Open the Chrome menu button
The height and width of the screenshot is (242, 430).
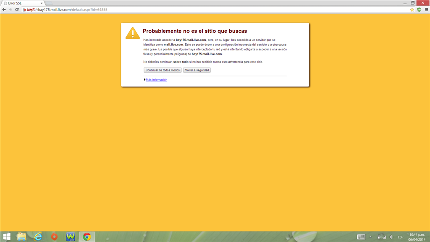pos(427,10)
